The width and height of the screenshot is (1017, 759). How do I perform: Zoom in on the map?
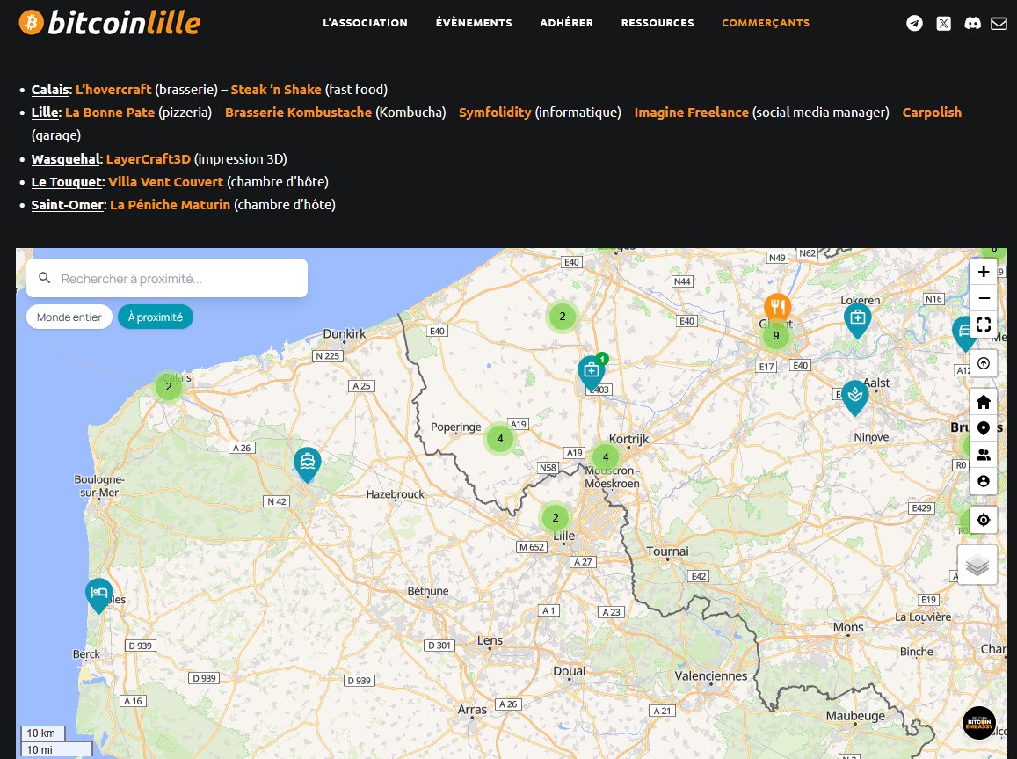[x=984, y=272]
